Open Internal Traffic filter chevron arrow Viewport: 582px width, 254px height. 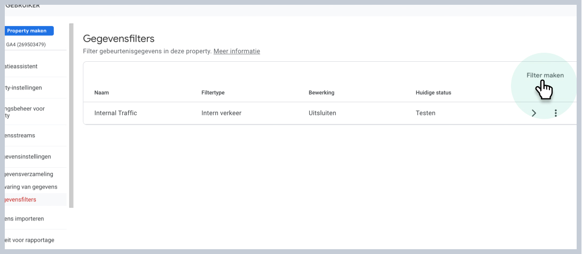tap(534, 113)
